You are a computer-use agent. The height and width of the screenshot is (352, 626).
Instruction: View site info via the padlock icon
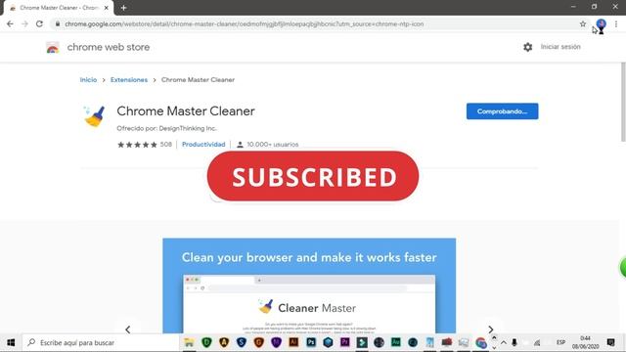point(58,23)
